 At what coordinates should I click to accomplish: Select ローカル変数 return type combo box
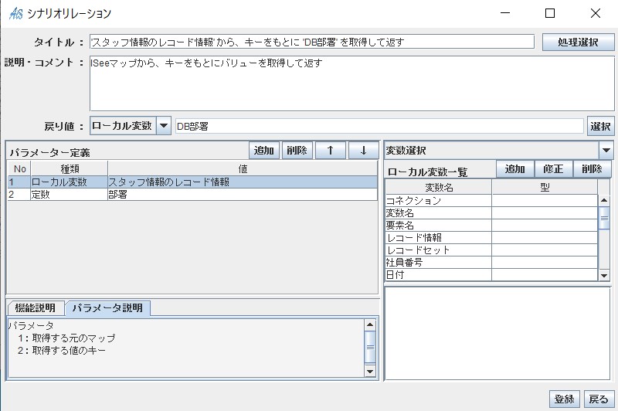point(123,126)
